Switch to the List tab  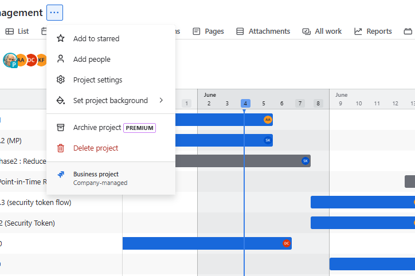pos(17,31)
